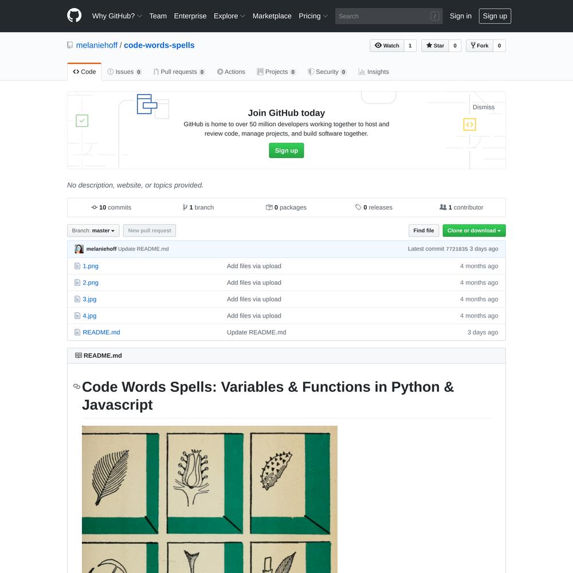Open the Security tab
The image size is (573, 573).
[x=327, y=72]
